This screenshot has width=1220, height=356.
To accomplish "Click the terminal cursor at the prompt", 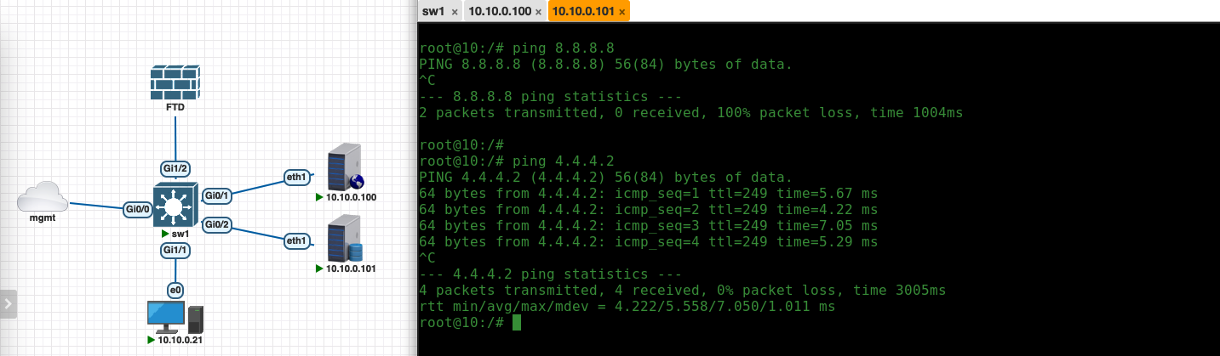I will click(x=516, y=323).
